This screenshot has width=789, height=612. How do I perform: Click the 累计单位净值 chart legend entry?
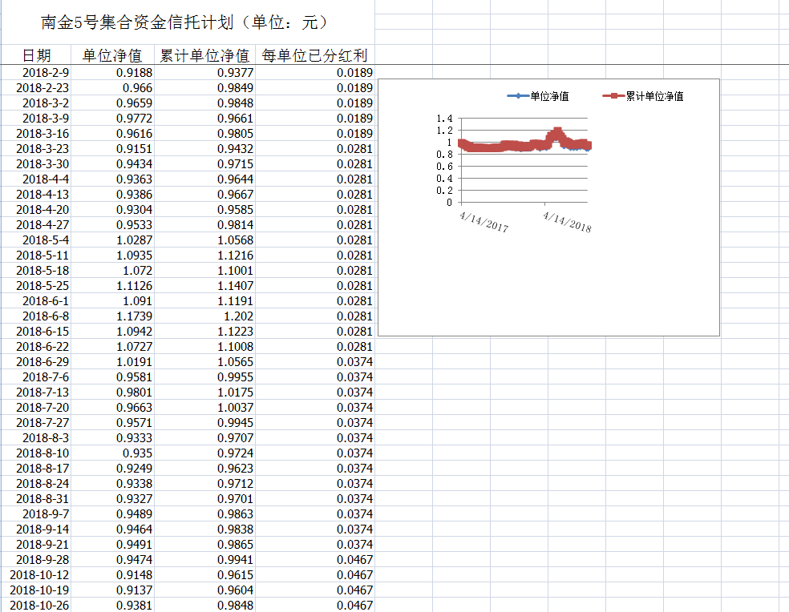(x=643, y=96)
